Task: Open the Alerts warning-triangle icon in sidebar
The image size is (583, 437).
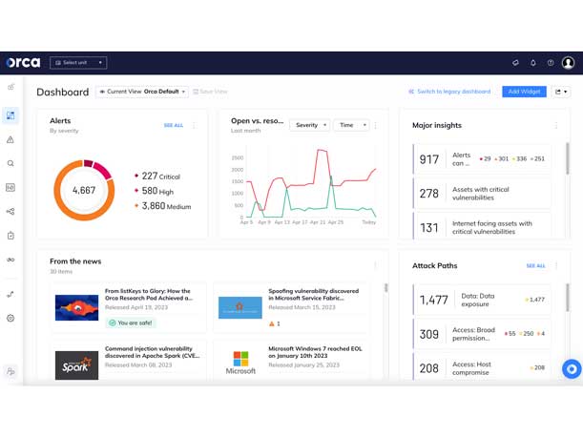Action: click(x=10, y=139)
